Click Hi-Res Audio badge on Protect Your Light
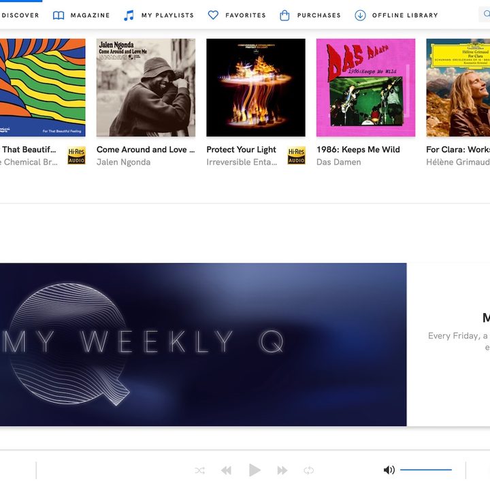 (297, 156)
